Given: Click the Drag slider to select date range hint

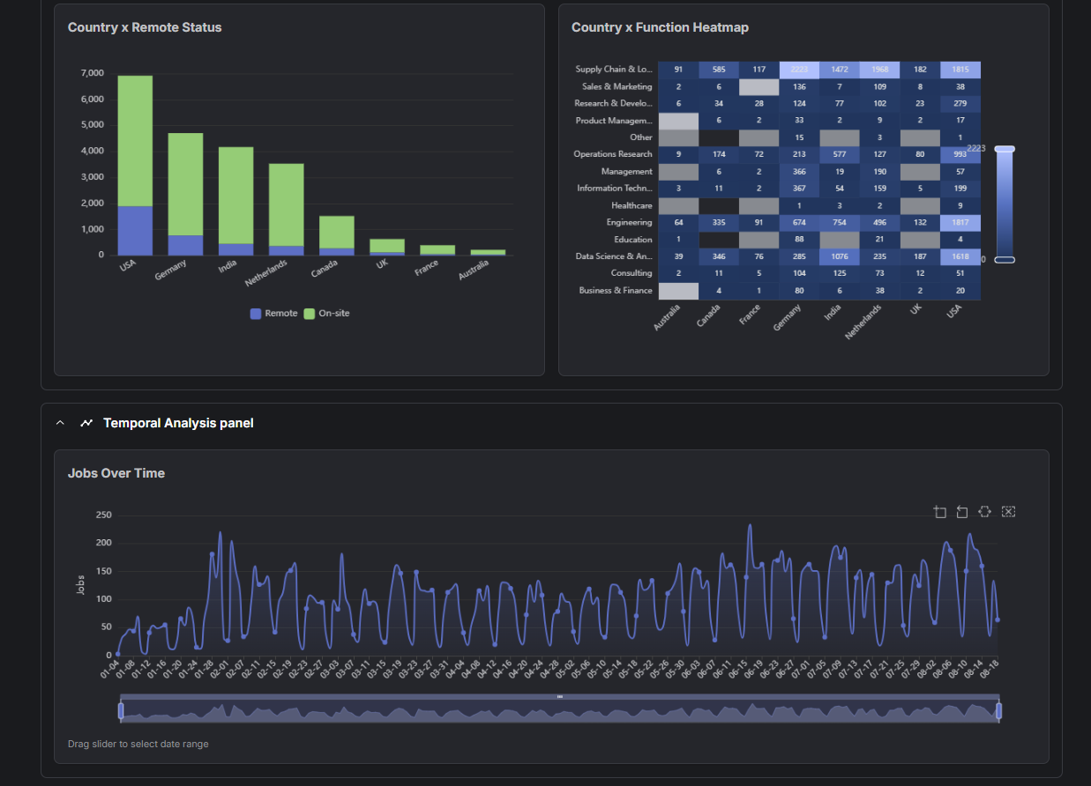Looking at the screenshot, I should (138, 744).
